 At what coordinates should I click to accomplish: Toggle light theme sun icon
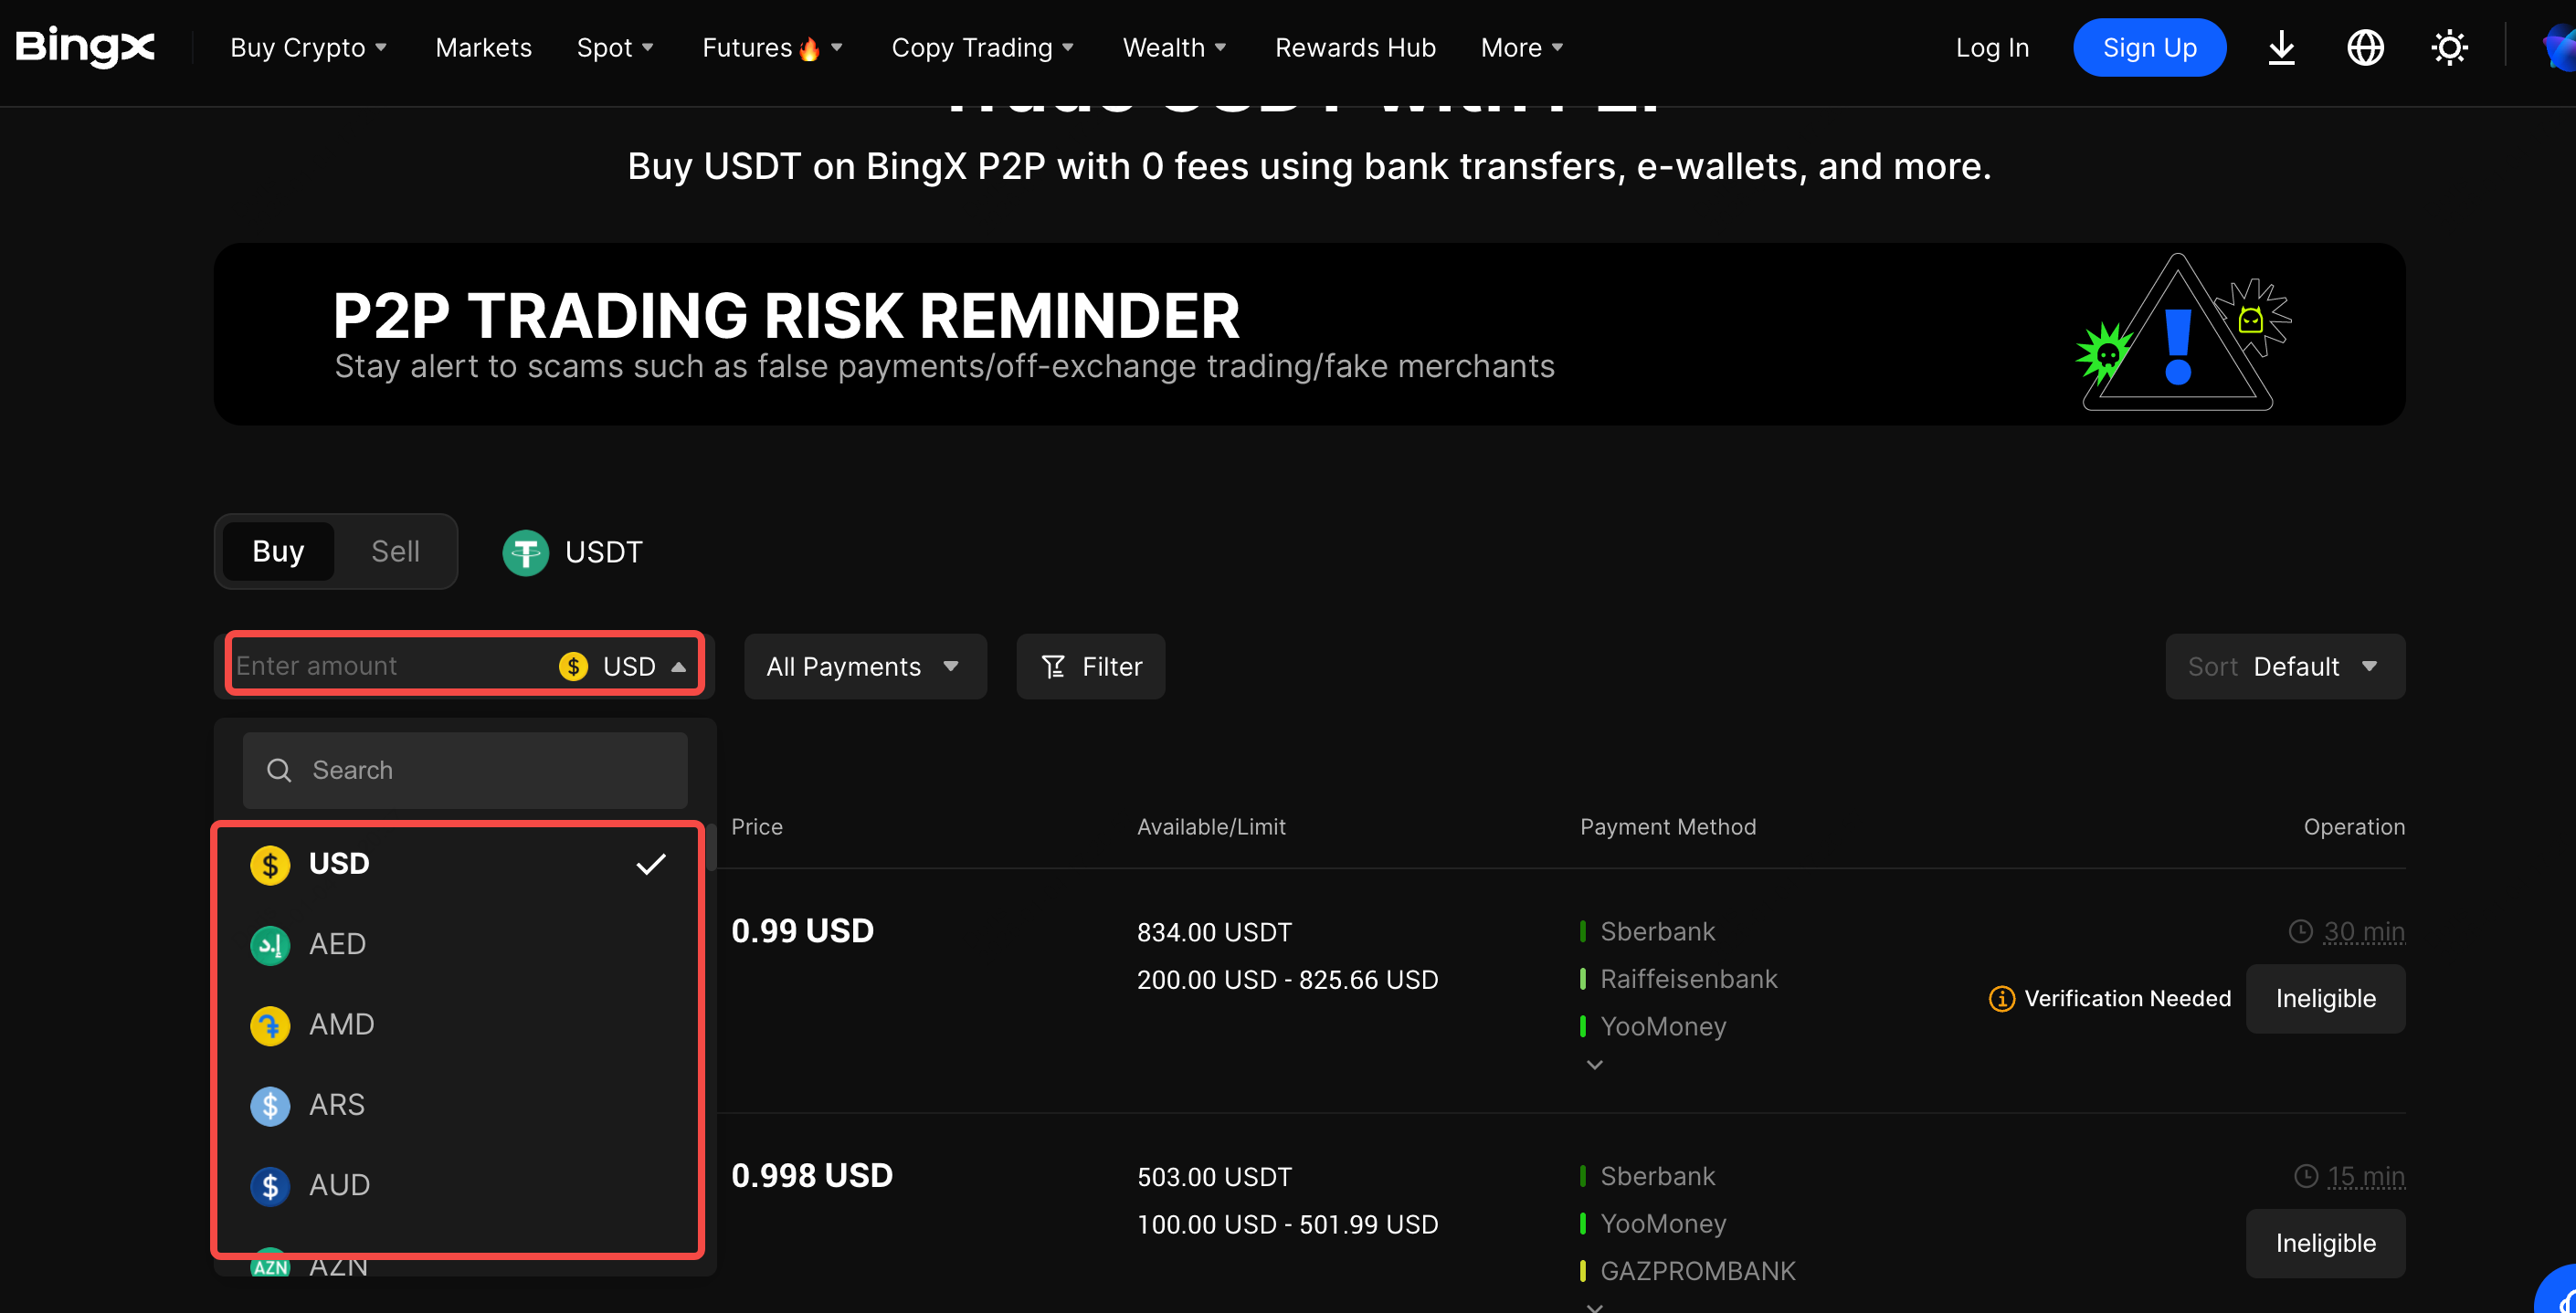pyautogui.click(x=2449, y=47)
